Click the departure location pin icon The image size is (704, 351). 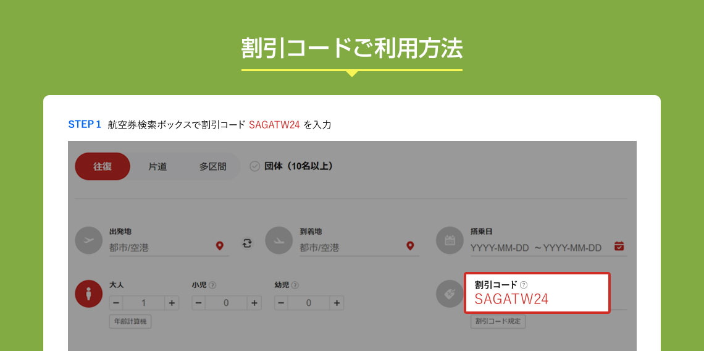220,246
